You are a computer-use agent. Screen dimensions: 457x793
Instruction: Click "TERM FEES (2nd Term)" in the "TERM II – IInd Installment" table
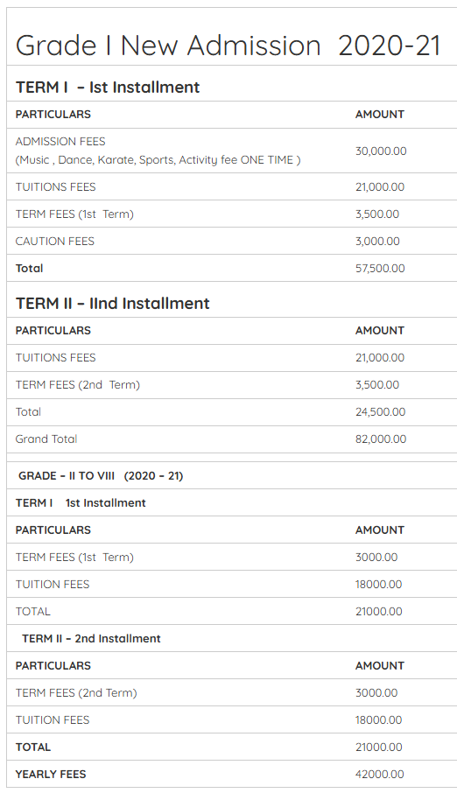[77, 385]
